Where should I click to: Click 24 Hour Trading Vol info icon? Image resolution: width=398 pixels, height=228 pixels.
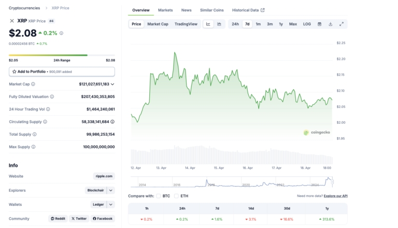click(x=48, y=109)
